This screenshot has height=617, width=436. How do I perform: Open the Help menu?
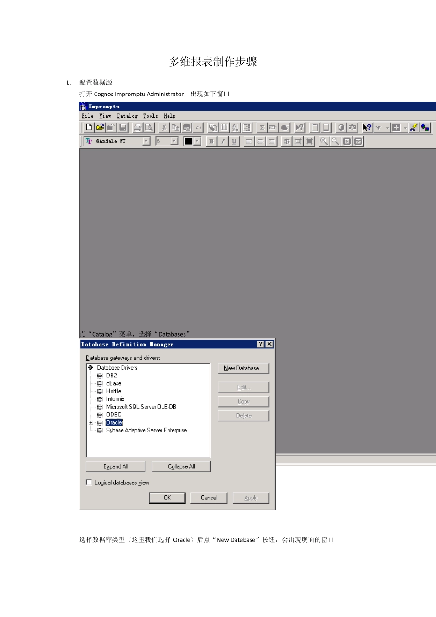[x=169, y=116]
